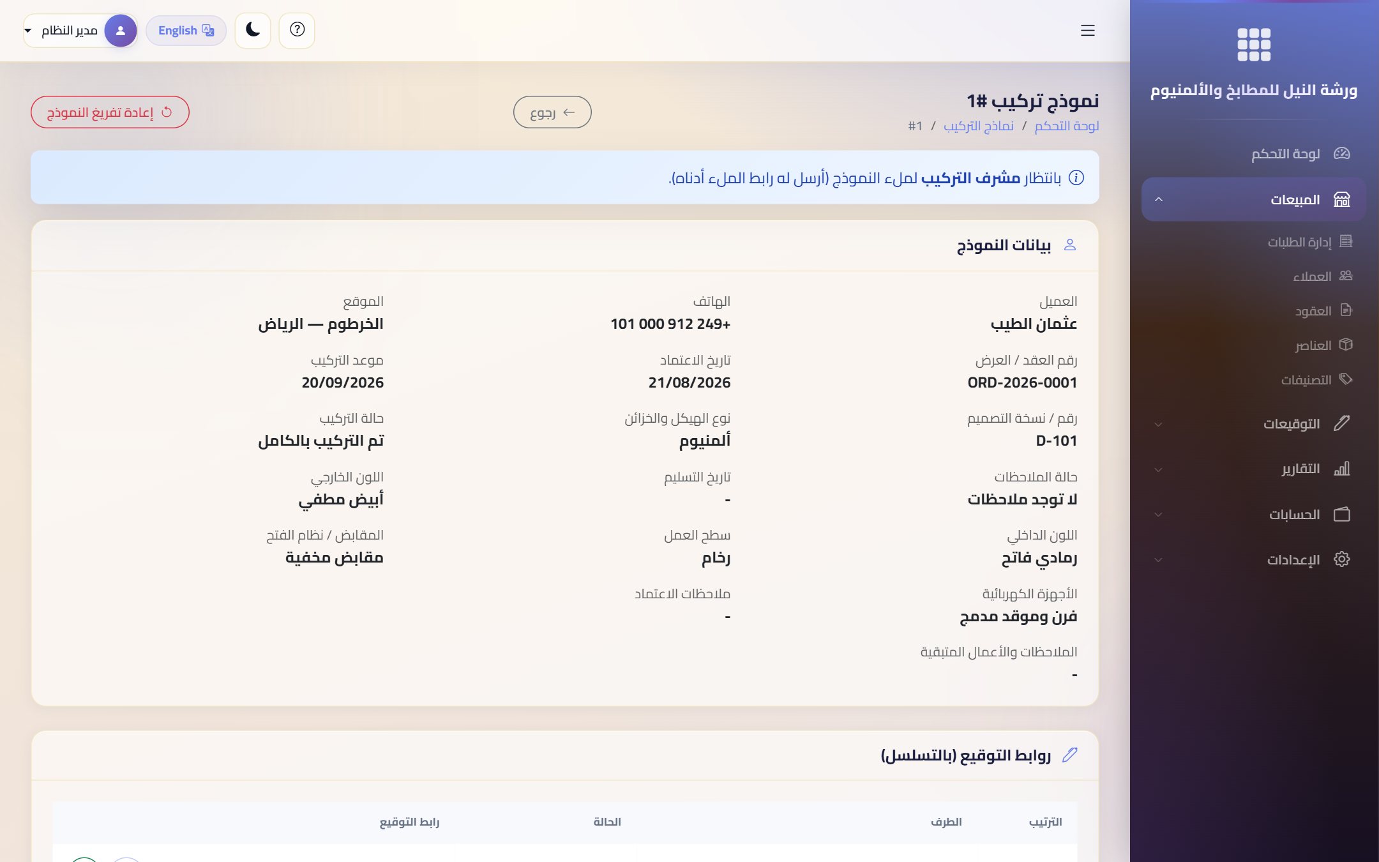Click the sales store icon

(1342, 200)
